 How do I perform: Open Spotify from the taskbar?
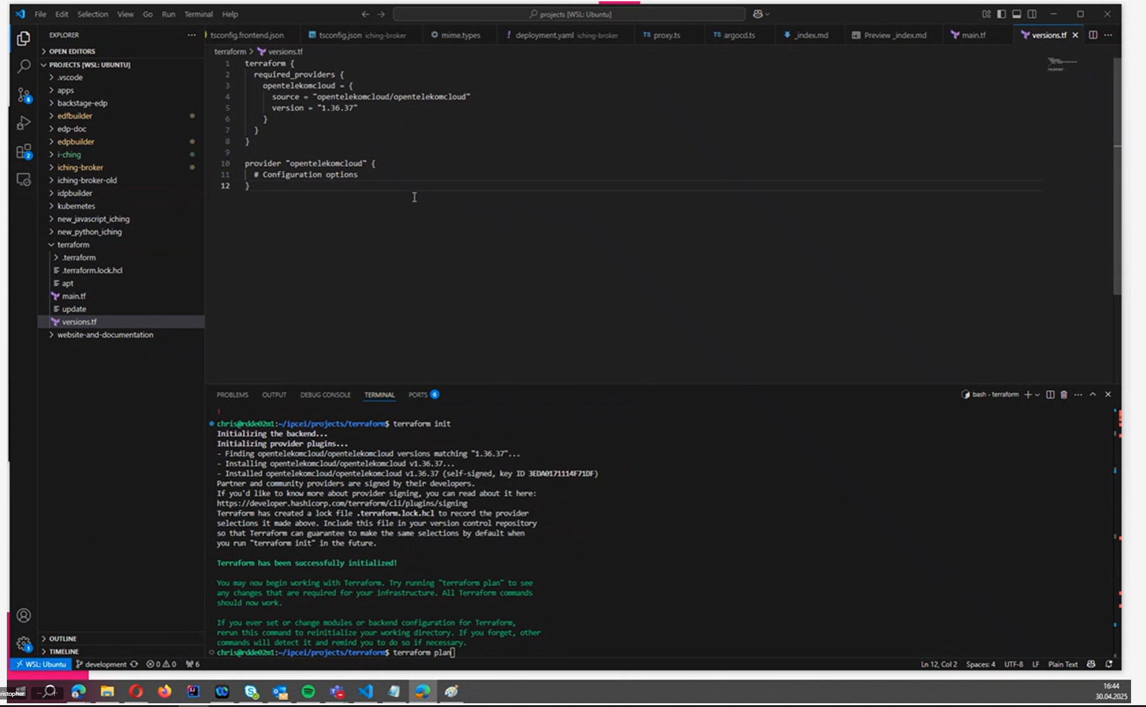308,691
